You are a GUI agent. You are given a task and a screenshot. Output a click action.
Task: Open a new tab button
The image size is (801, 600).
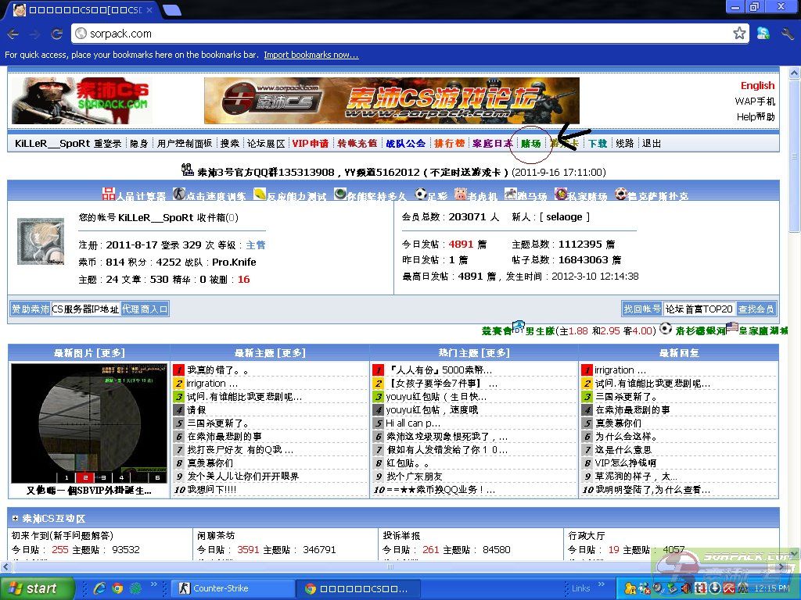point(172,10)
